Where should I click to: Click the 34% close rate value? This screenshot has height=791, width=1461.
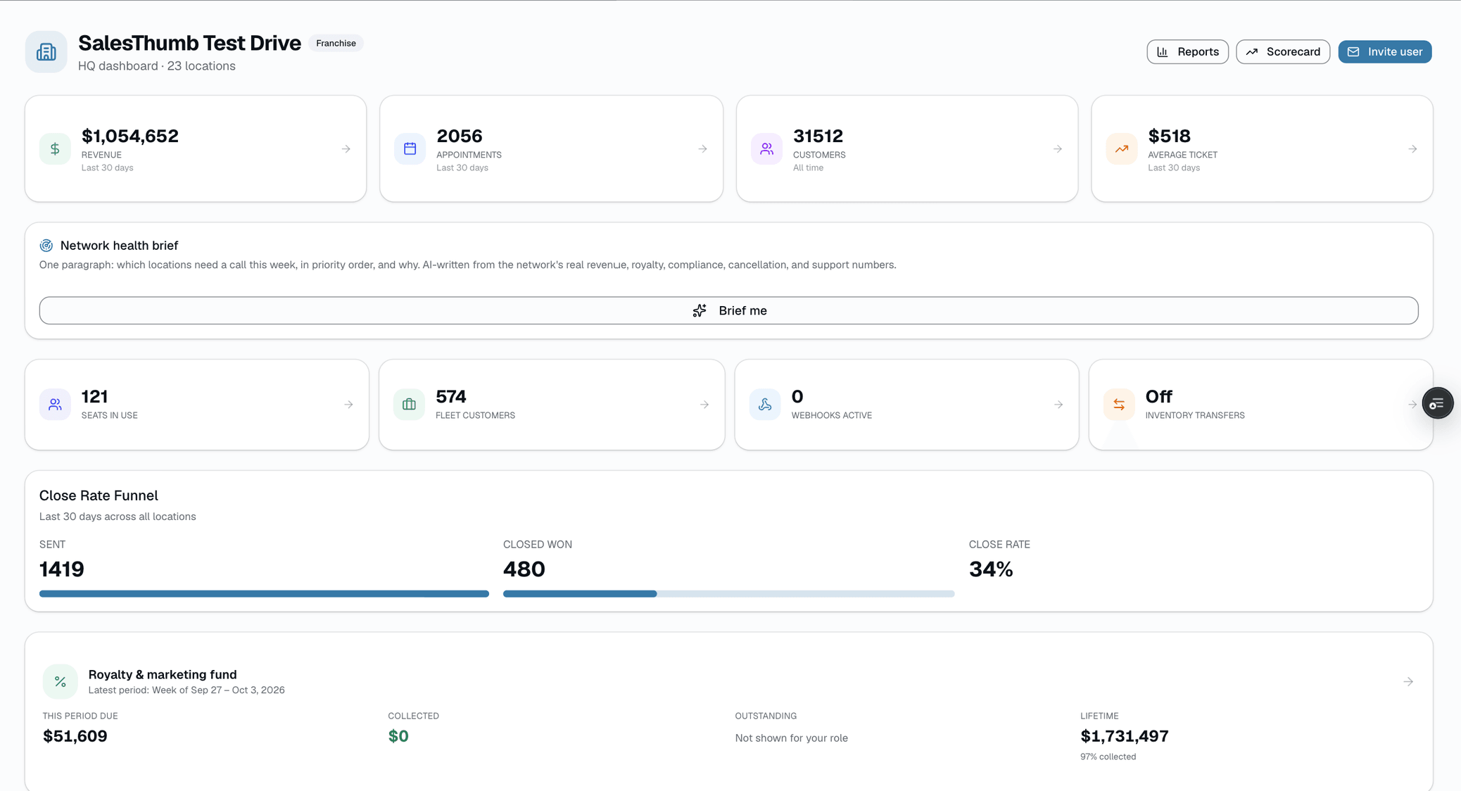pos(991,569)
